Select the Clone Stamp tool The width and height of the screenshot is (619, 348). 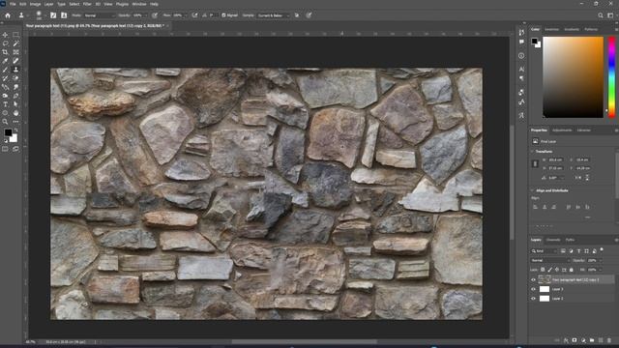[15, 70]
